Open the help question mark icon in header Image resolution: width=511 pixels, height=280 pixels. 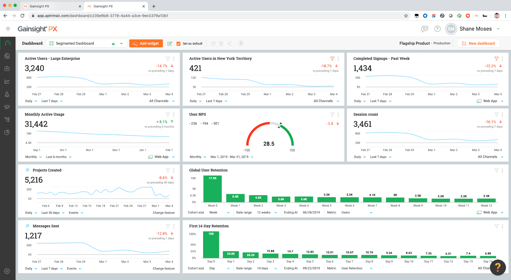click(437, 29)
